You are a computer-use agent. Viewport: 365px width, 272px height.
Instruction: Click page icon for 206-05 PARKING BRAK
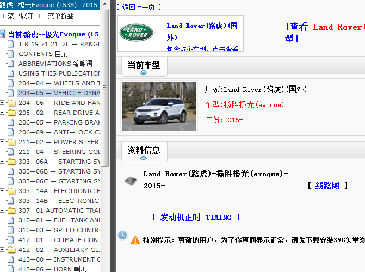(x=10, y=122)
